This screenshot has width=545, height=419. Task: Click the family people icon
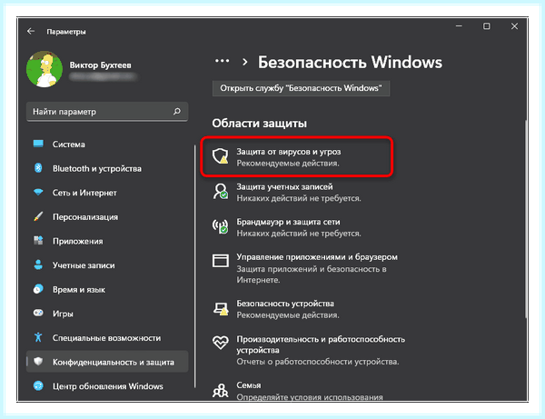[x=221, y=390]
